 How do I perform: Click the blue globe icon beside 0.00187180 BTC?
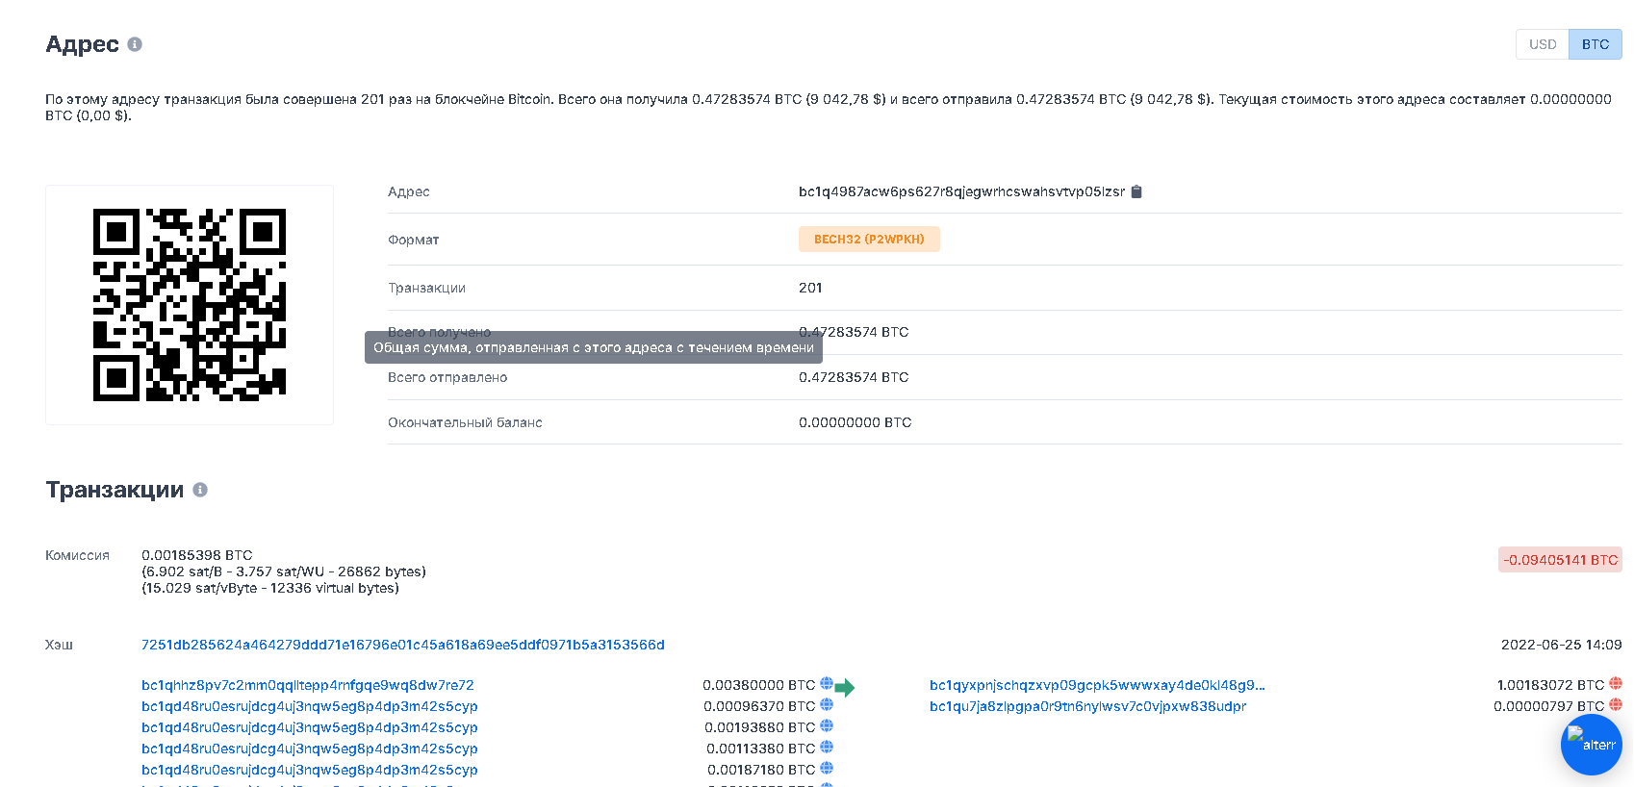pos(827,769)
